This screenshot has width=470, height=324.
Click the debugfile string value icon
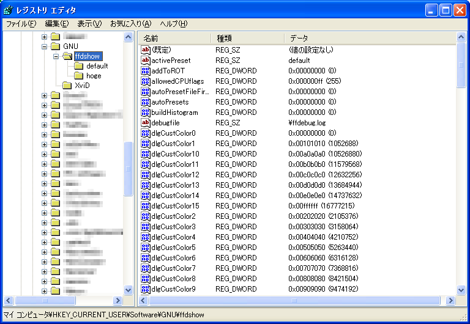(146, 123)
